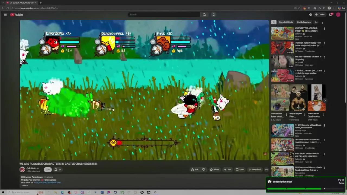Join the CaRtOoNz channel membership
The height and width of the screenshot is (195, 347).
(48, 170)
